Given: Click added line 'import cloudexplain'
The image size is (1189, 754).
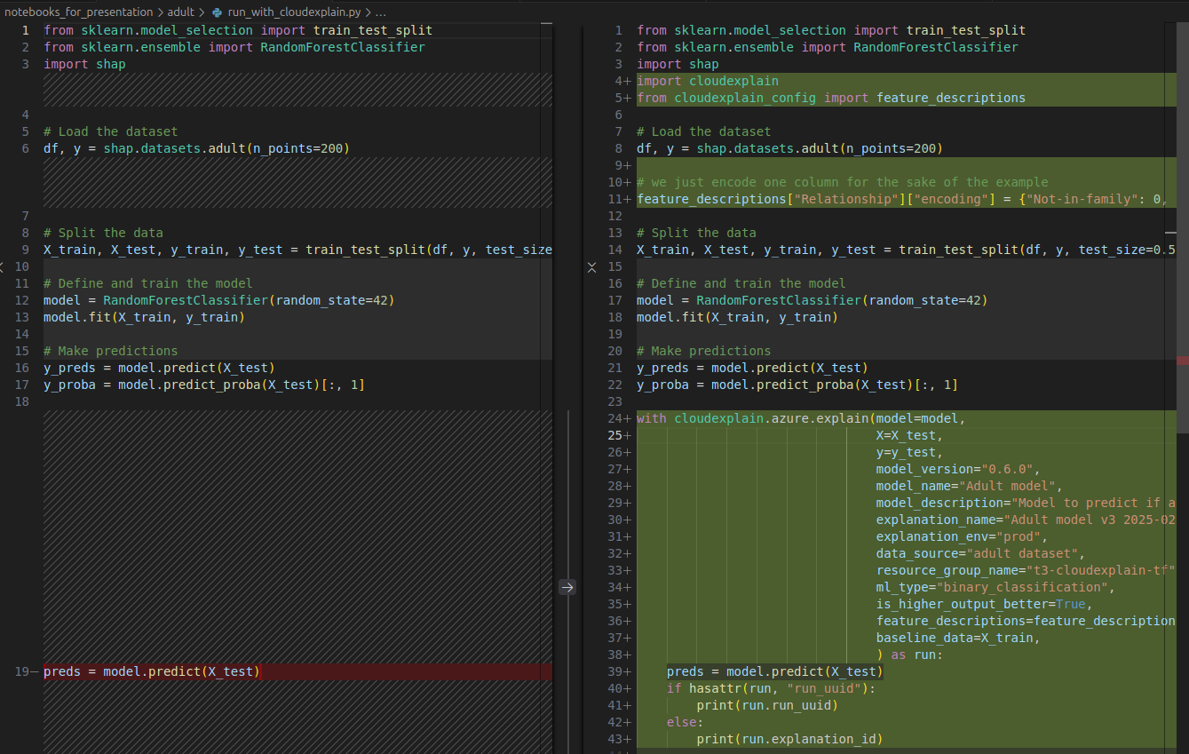Looking at the screenshot, I should coord(707,81).
